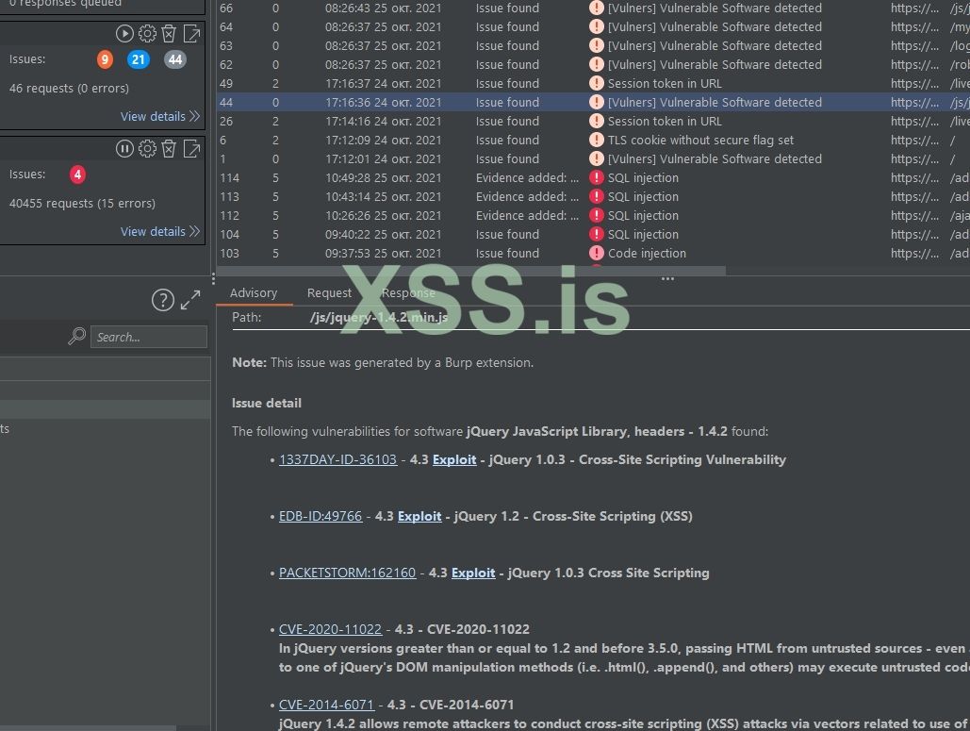Screen dimensions: 970x731
Task: Click the three-dot splitter handle above advisory
Action: tap(667, 279)
